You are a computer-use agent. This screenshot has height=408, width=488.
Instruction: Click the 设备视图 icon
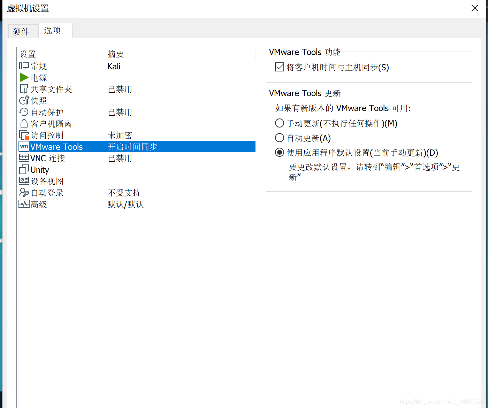coord(24,181)
